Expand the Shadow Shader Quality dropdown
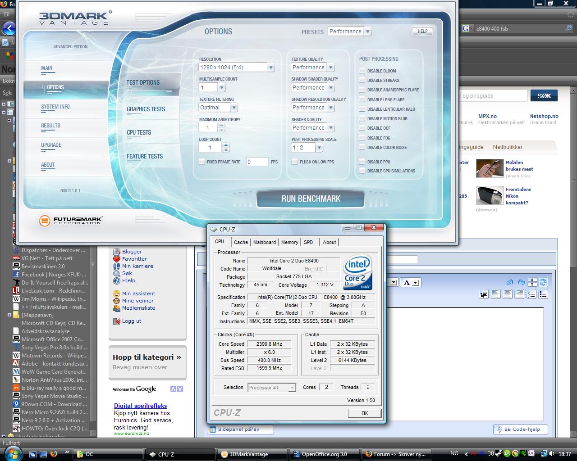Image resolution: width=577 pixels, height=461 pixels. [x=313, y=87]
